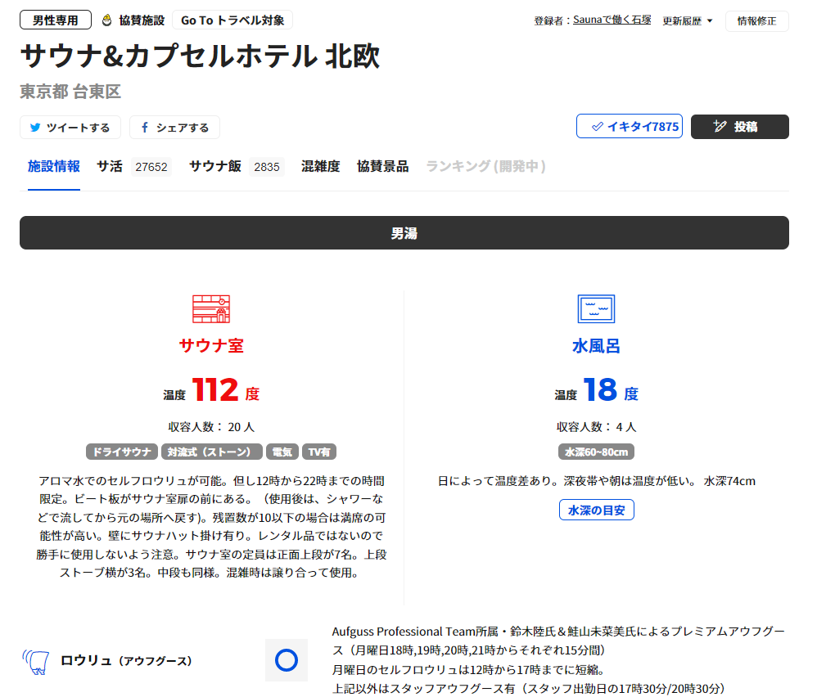
Task: Open the 協賛景品 tab
Action: tap(382, 166)
